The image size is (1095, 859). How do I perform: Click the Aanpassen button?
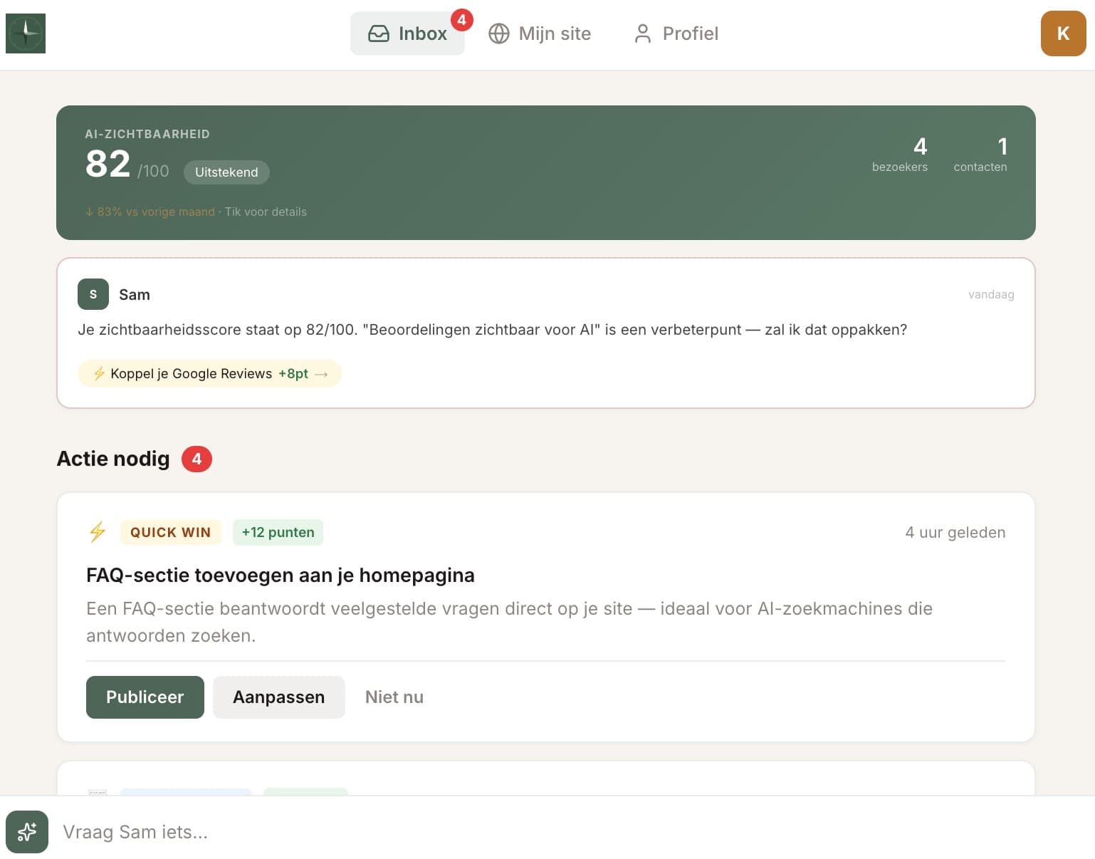pyautogui.click(x=278, y=697)
